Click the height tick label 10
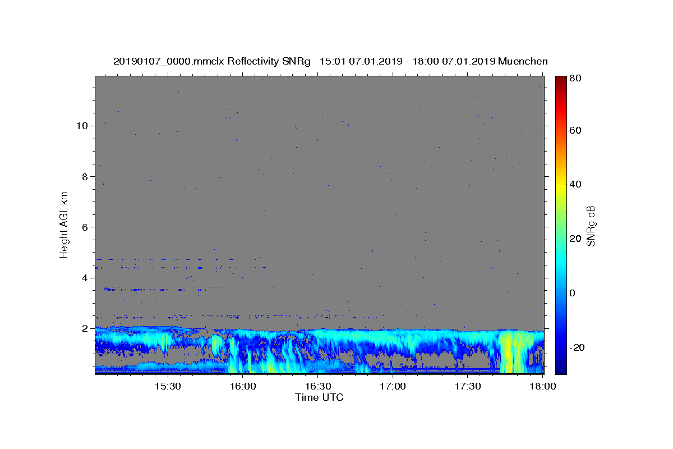Screen dimensions: 673x449 (82, 126)
